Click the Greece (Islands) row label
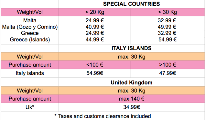The width and height of the screenshot is (205, 120). point(30,39)
